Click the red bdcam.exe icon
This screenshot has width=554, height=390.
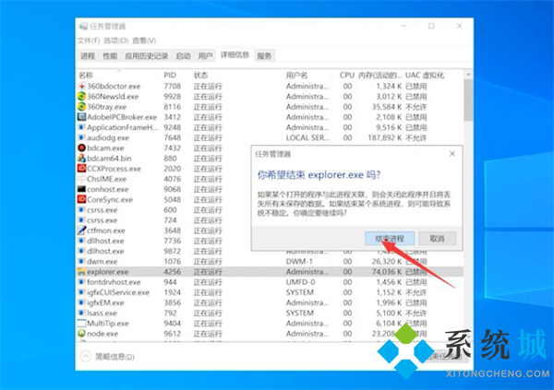(x=81, y=148)
